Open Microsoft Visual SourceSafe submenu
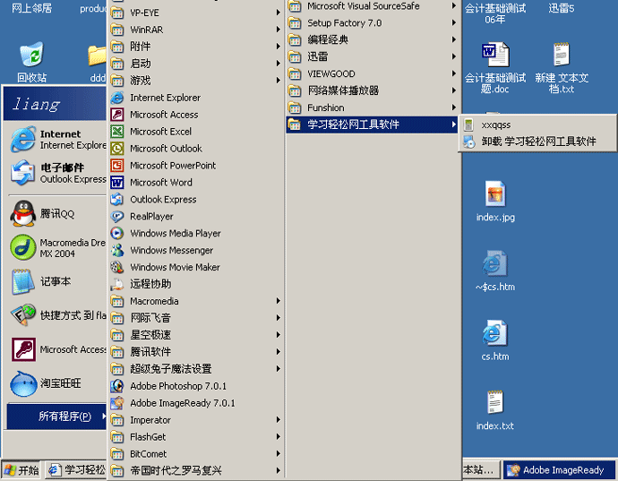The height and width of the screenshot is (481, 618). 373,6
